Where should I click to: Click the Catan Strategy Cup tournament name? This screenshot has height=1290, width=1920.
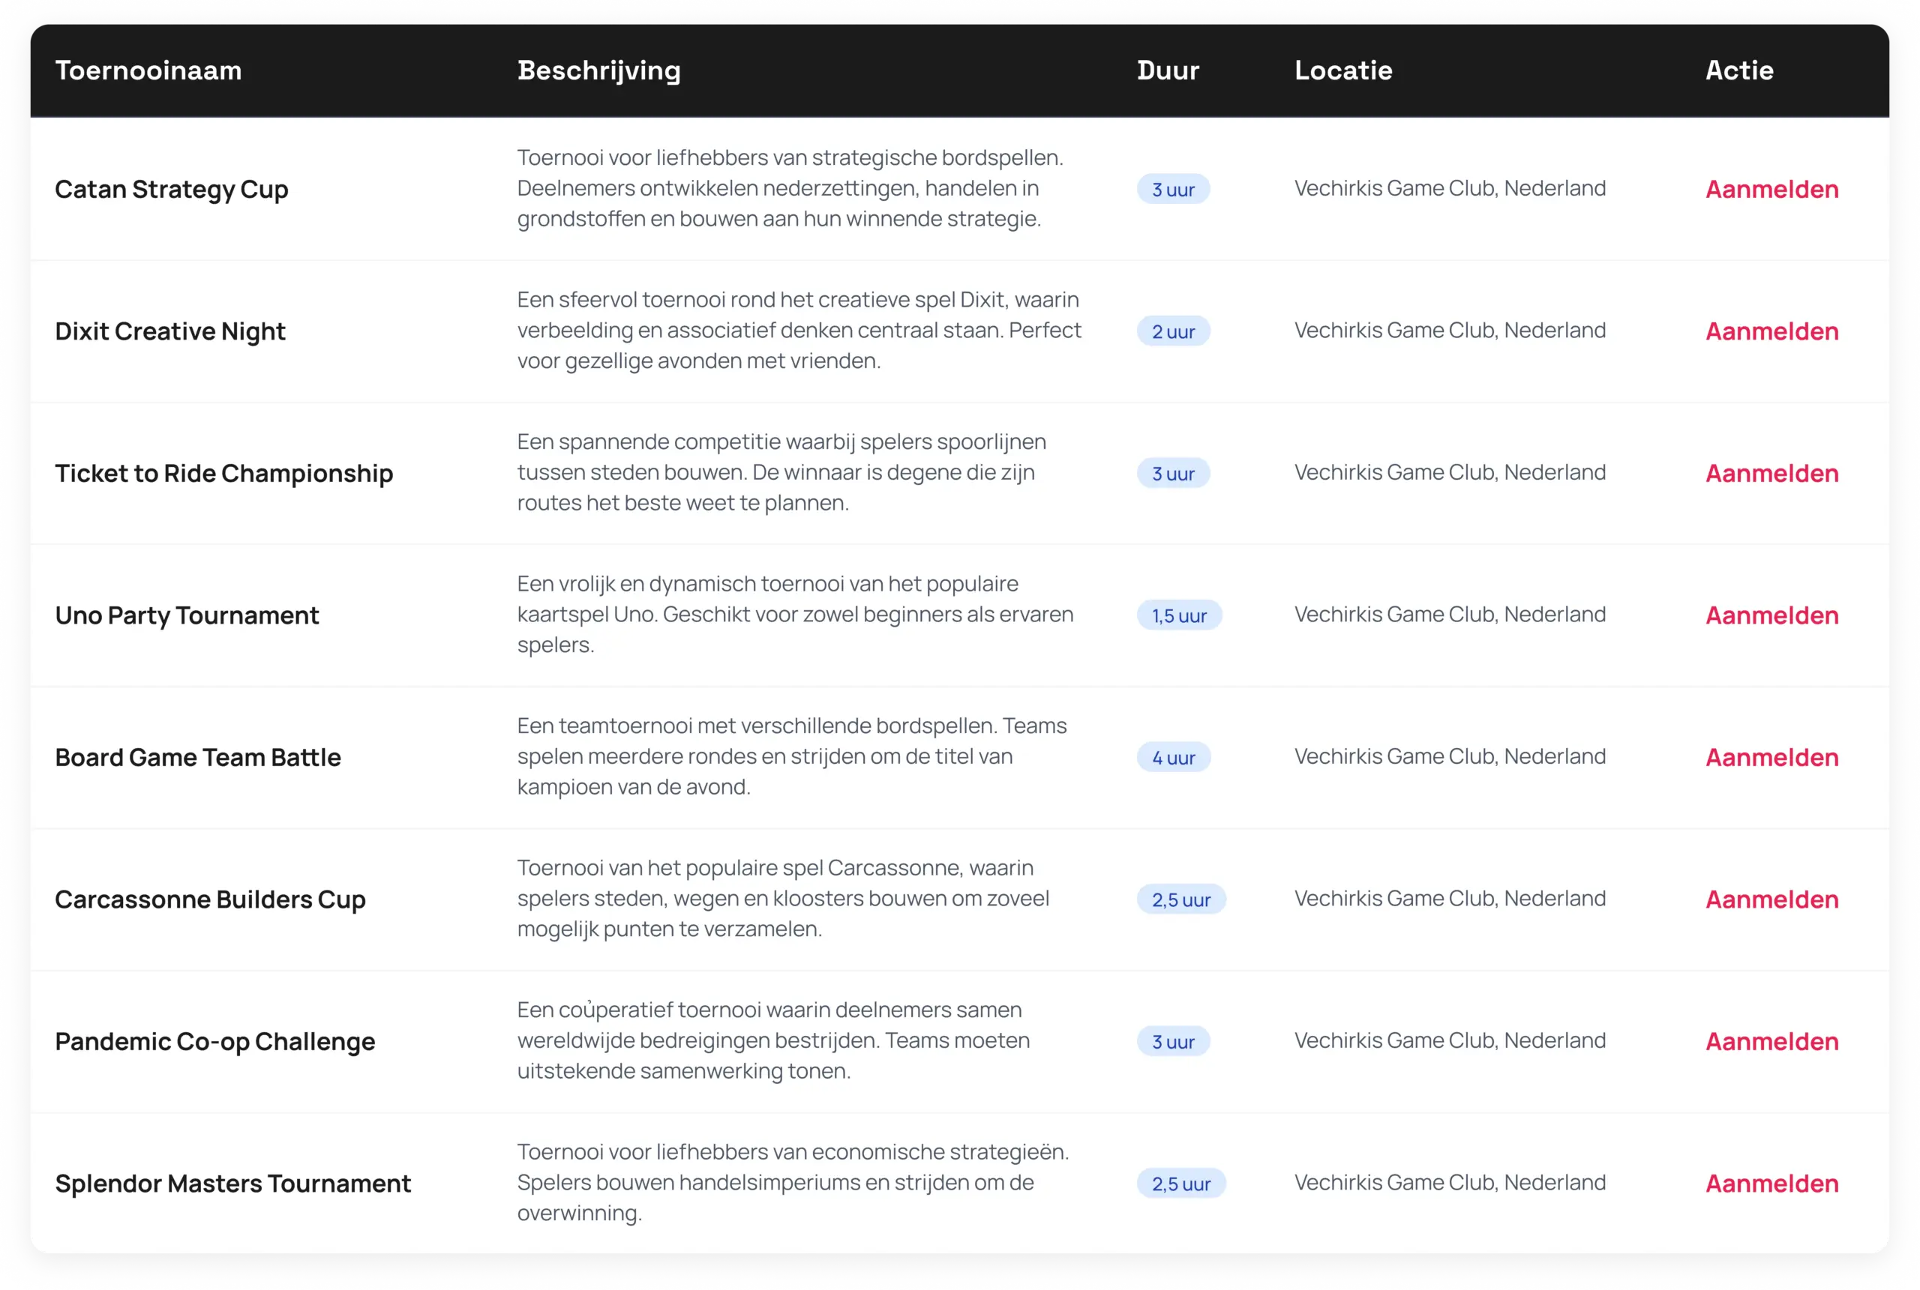[x=171, y=189]
